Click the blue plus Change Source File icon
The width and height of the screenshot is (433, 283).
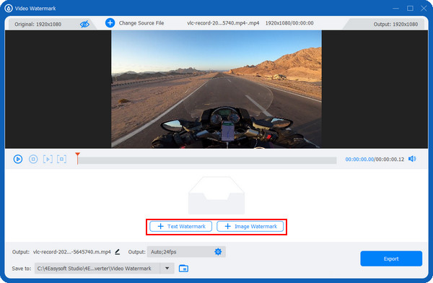(x=110, y=23)
